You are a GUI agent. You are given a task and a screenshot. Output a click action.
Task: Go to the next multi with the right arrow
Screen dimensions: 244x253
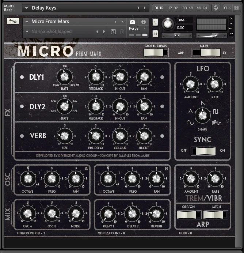point(145,8)
